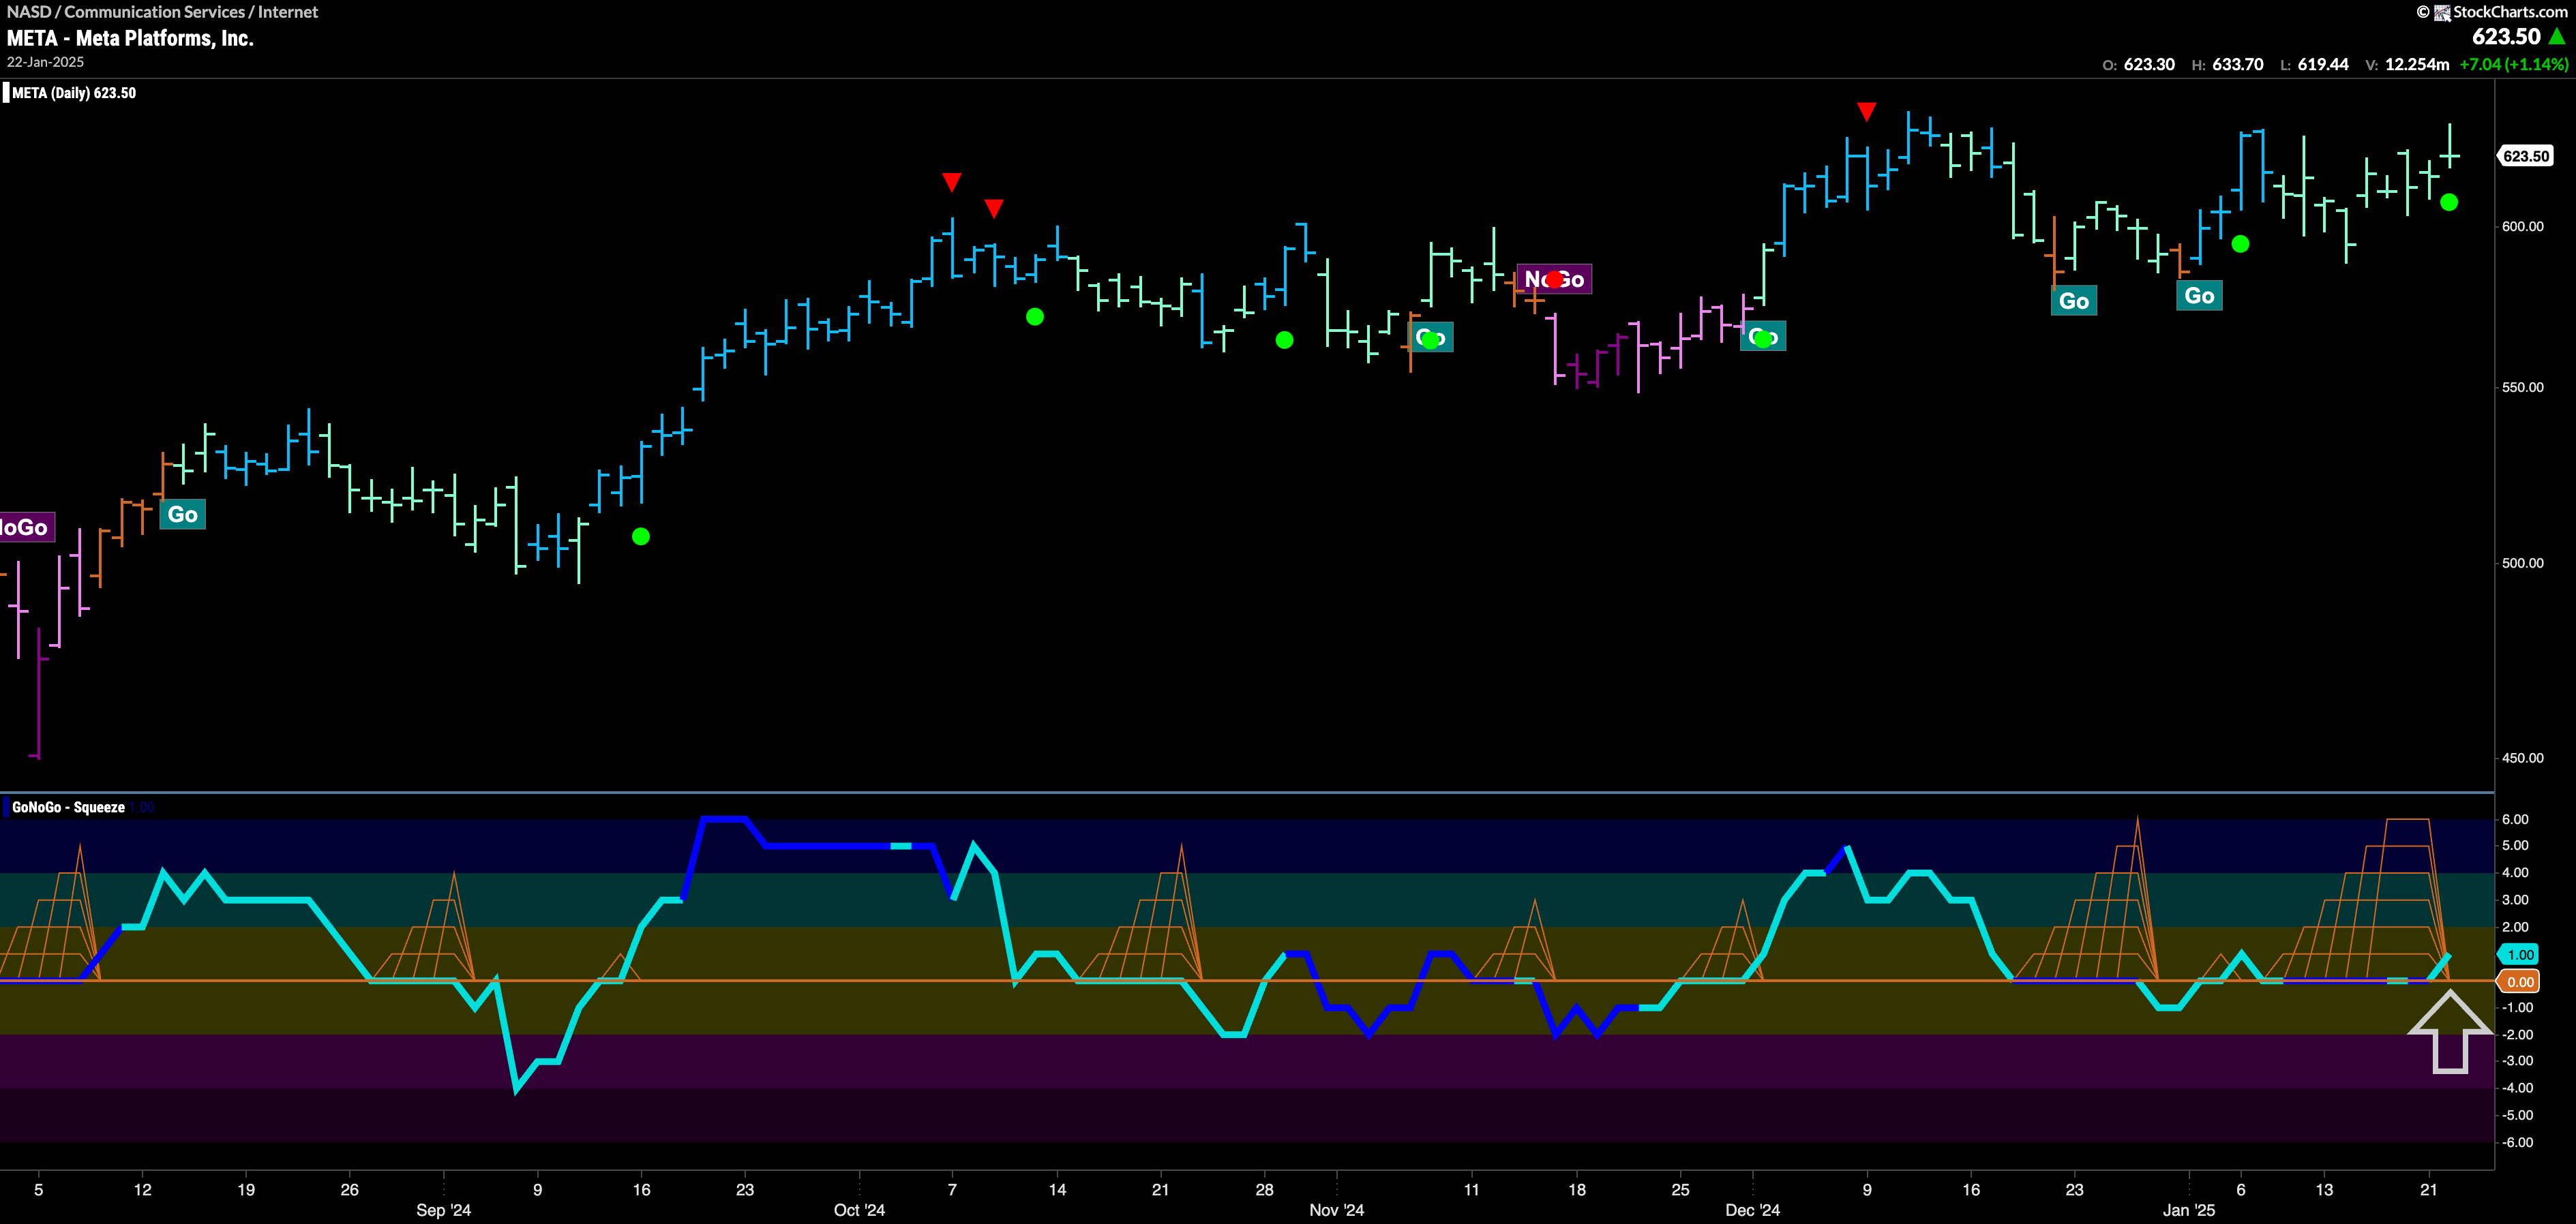The height and width of the screenshot is (1224, 2576).
Task: Click the Nov '24 date axis label
Action: click(x=1337, y=1210)
